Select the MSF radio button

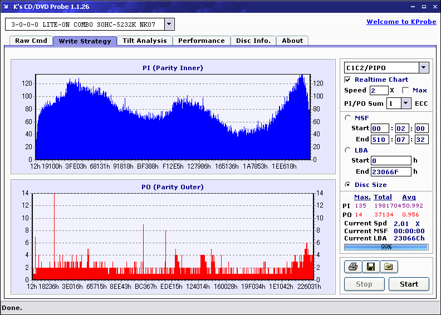[348, 117]
